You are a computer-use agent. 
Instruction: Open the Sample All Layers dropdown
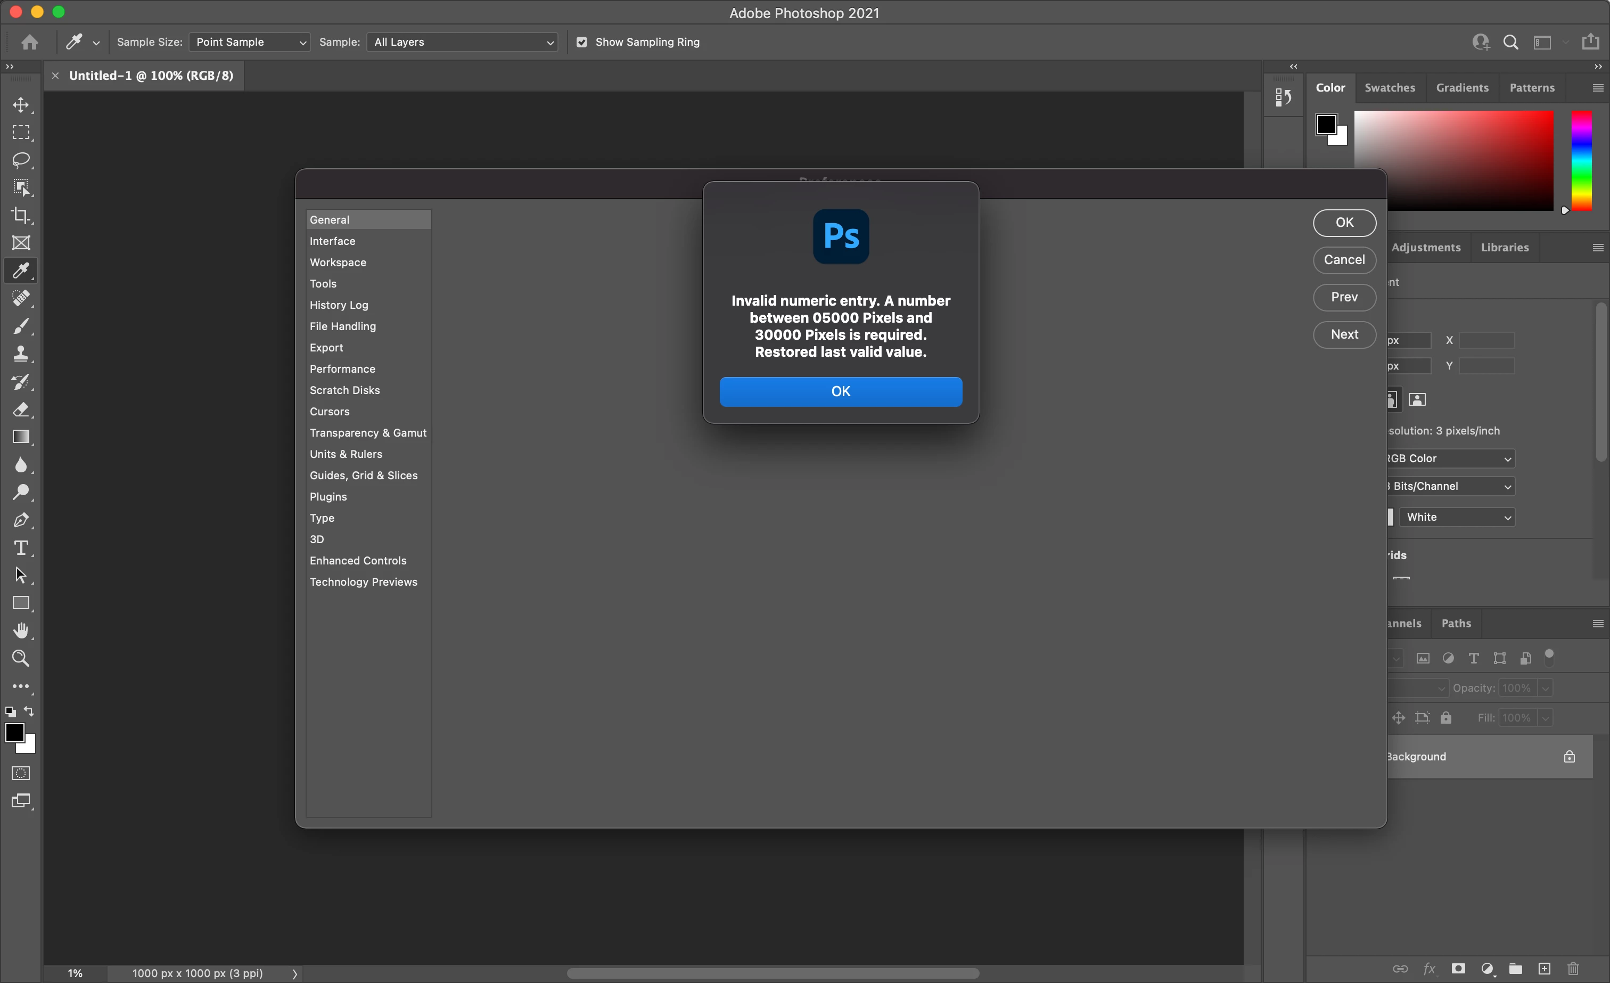[463, 43]
